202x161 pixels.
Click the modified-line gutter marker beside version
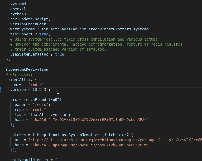pos(1,90)
